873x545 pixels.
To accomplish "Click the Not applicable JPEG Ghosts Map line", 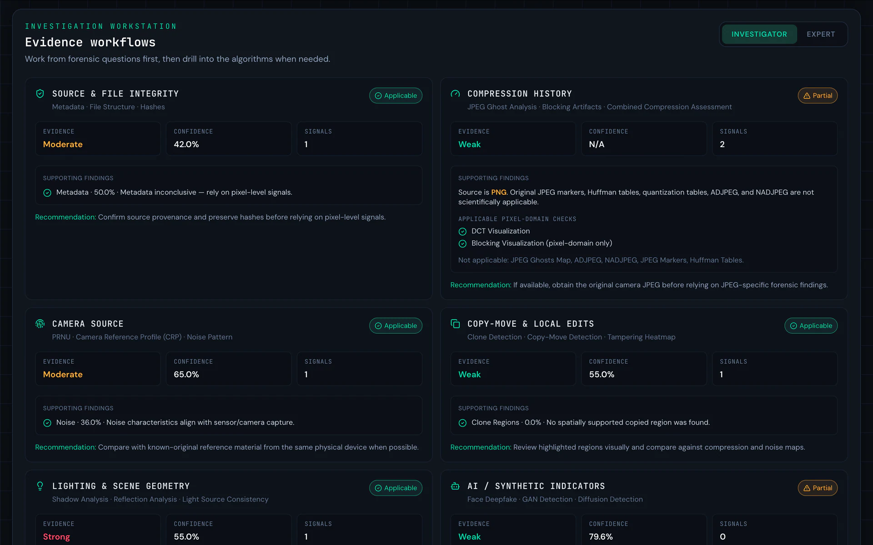I will [601, 260].
